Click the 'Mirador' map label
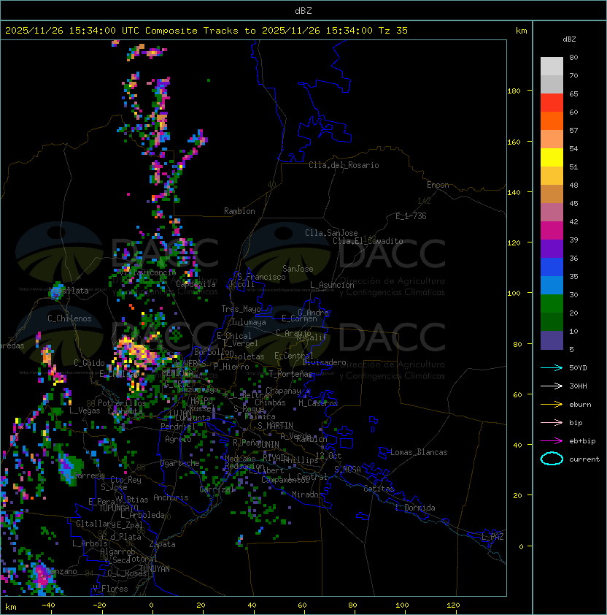This screenshot has width=607, height=615. click(x=307, y=494)
